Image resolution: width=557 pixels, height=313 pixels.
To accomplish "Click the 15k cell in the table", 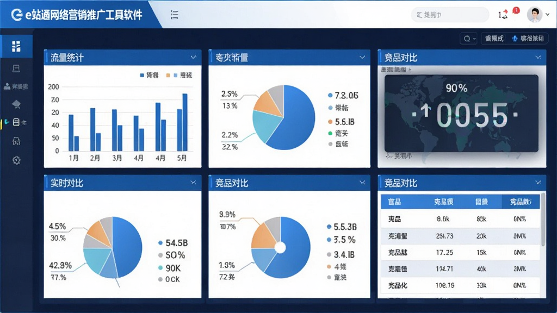I will (x=481, y=253).
